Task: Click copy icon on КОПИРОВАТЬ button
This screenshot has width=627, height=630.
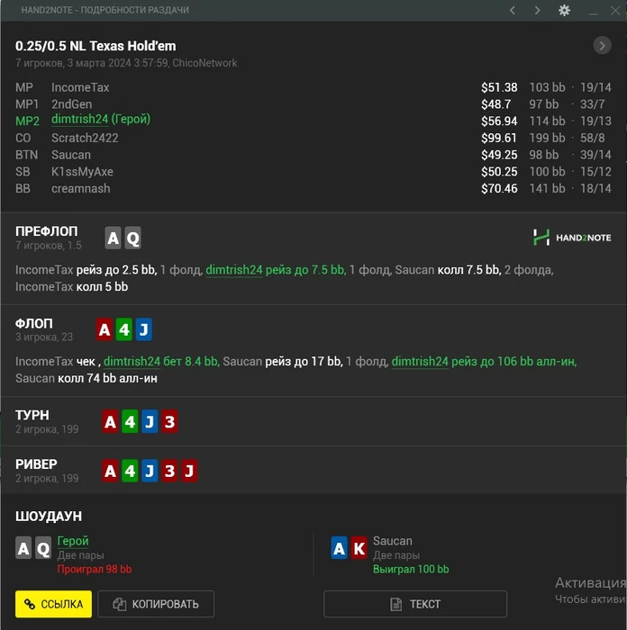Action: 120,604
